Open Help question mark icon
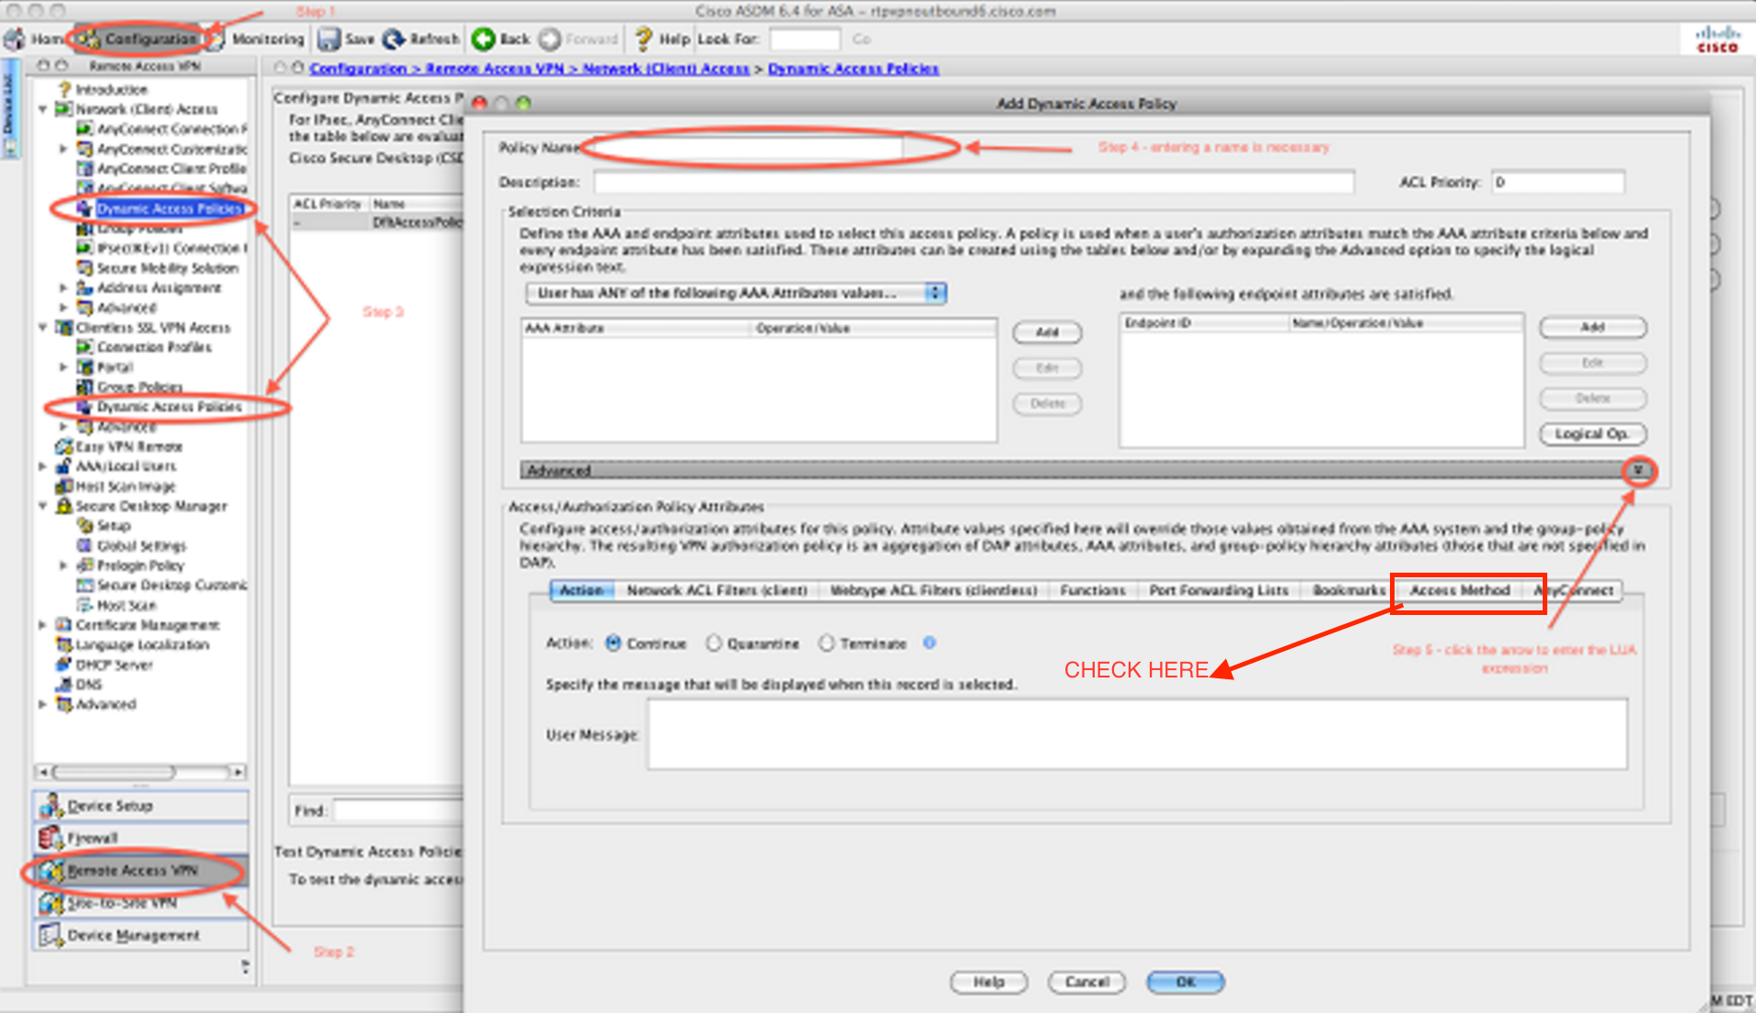 [x=644, y=39]
